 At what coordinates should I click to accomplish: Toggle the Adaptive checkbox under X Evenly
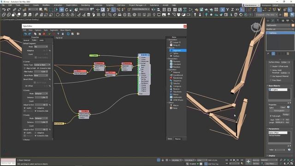(x=35, y=108)
